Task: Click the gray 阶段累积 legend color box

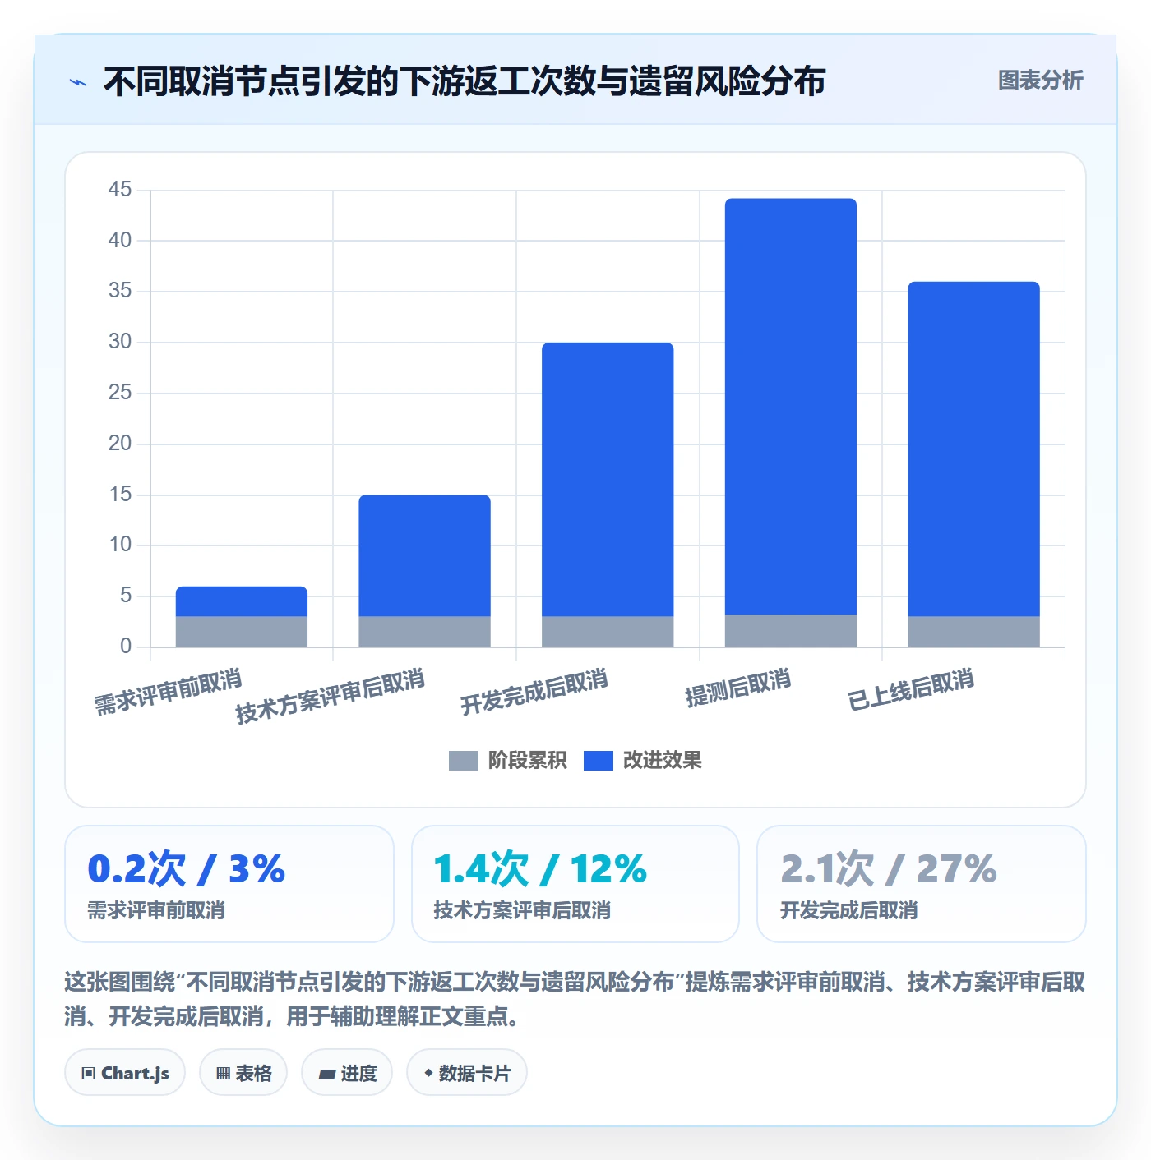Action: [x=463, y=761]
